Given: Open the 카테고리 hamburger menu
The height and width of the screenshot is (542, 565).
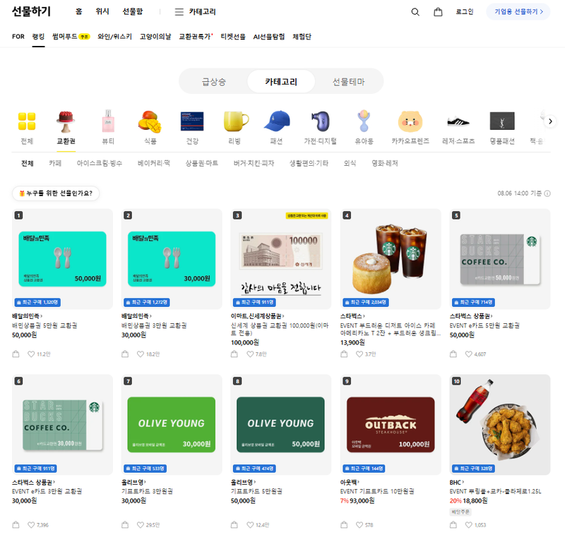Looking at the screenshot, I should (195, 12).
